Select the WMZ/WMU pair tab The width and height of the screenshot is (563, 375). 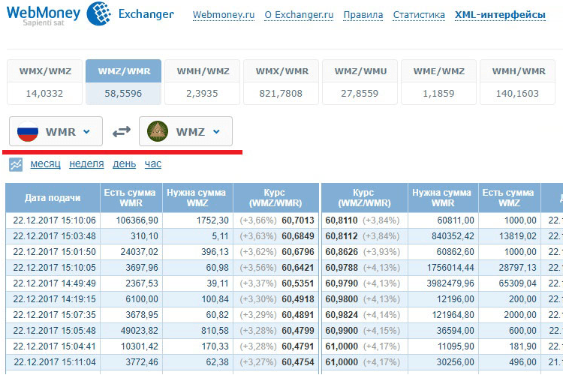pos(360,82)
